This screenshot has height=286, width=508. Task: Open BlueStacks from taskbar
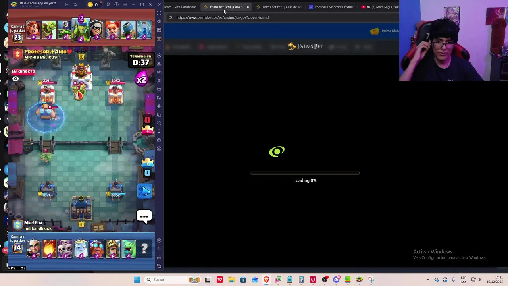(360, 280)
